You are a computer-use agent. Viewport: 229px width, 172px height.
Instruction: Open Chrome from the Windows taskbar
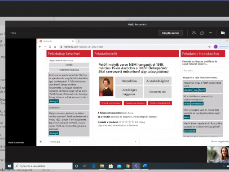coord(128,166)
